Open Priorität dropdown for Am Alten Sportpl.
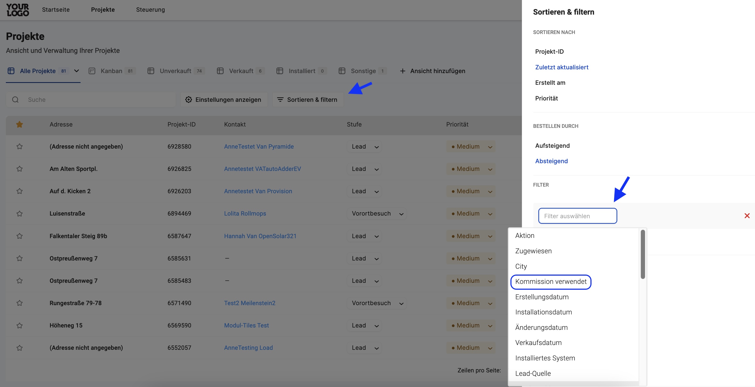 click(471, 169)
